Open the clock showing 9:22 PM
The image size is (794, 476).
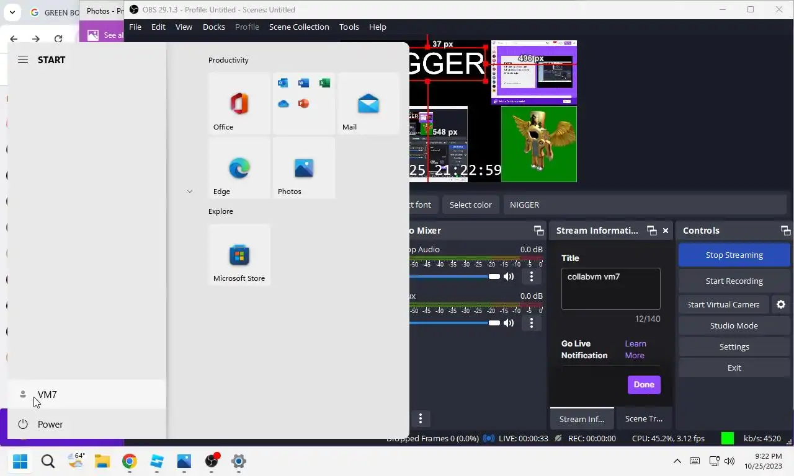764,461
